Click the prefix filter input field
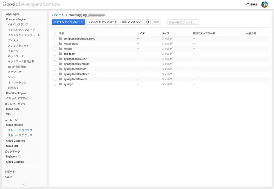The image size is (274, 189). pos(183,22)
